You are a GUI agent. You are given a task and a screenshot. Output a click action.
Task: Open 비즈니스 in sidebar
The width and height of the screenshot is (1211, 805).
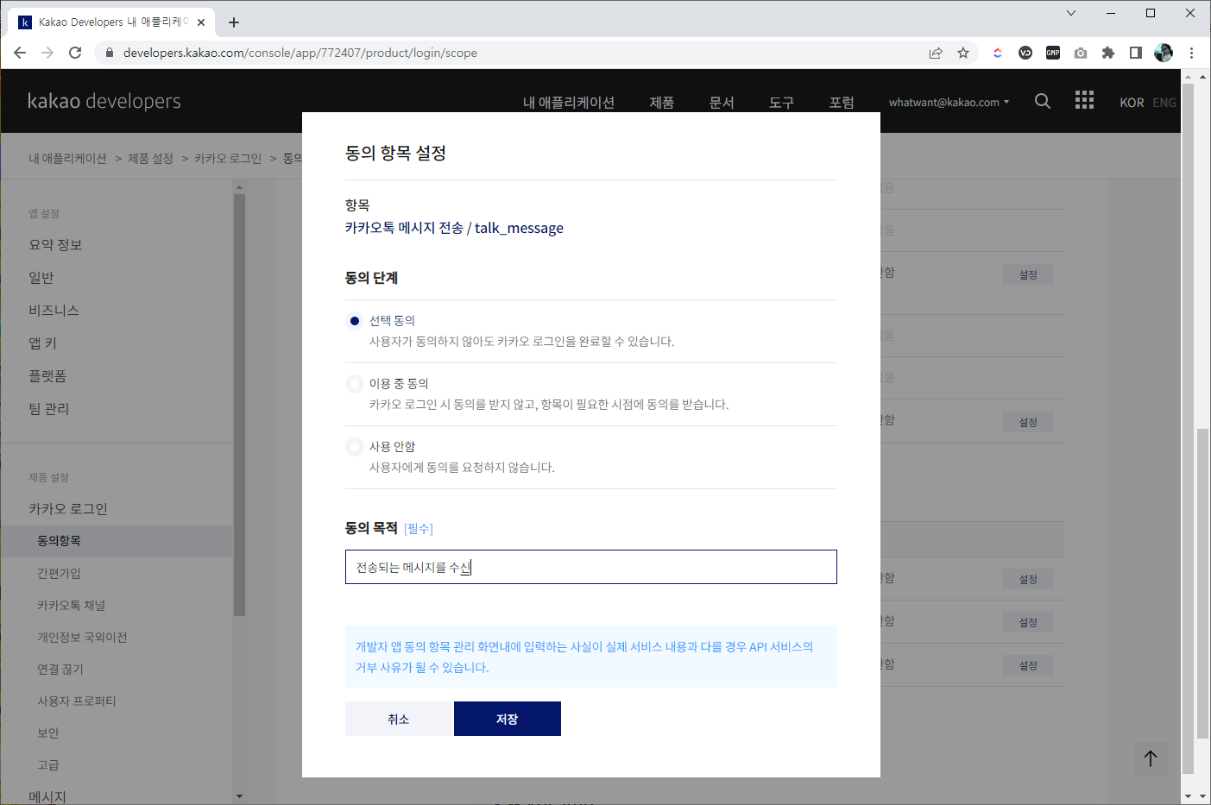[54, 311]
